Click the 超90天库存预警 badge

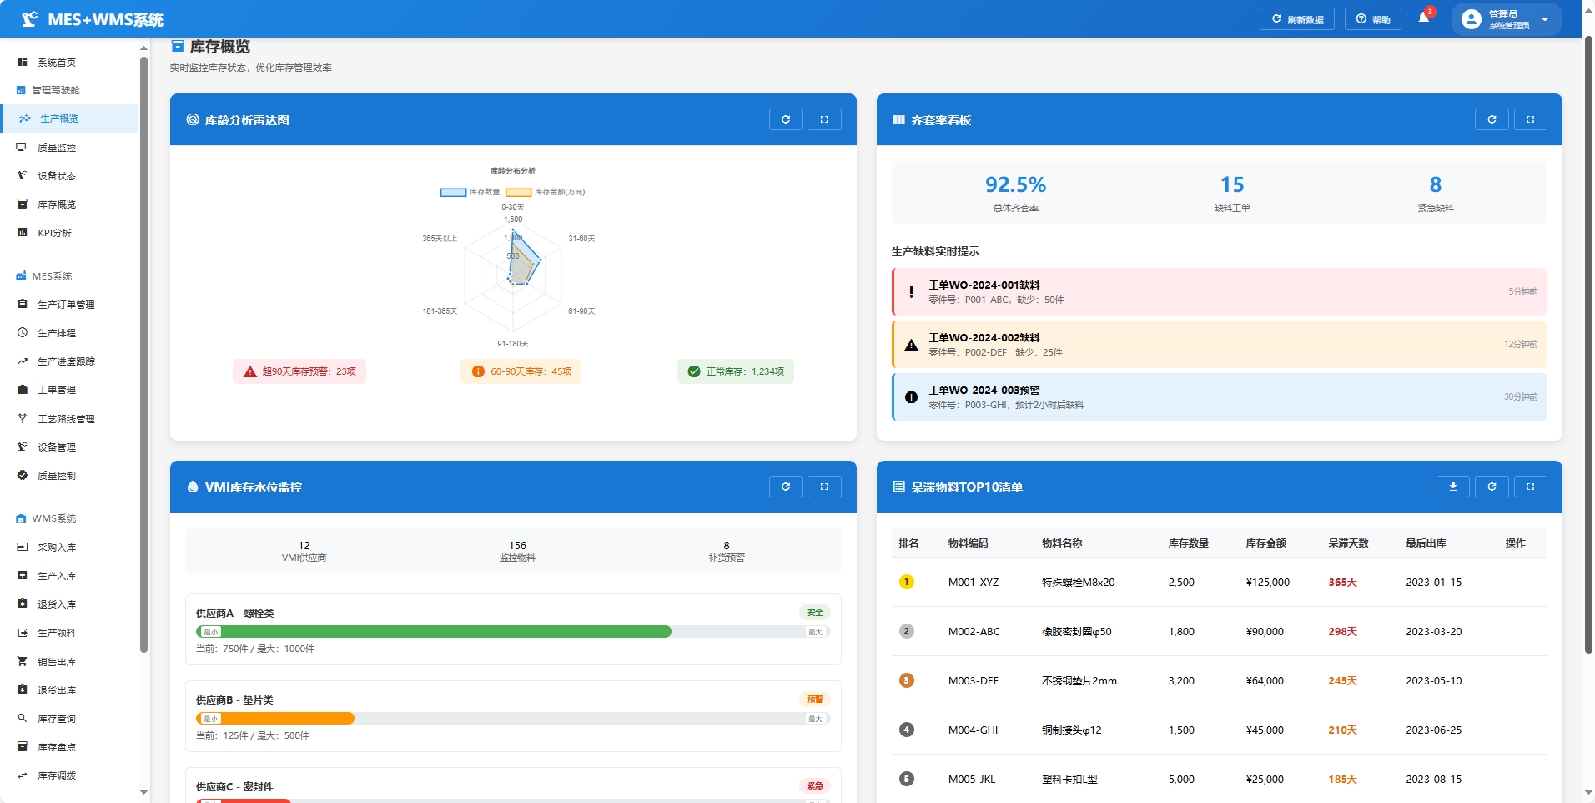tap(299, 371)
